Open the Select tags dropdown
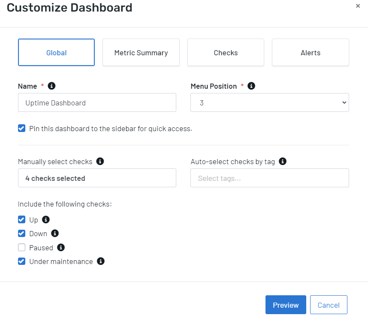Viewport: 368px width, 321px height. pyautogui.click(x=270, y=178)
